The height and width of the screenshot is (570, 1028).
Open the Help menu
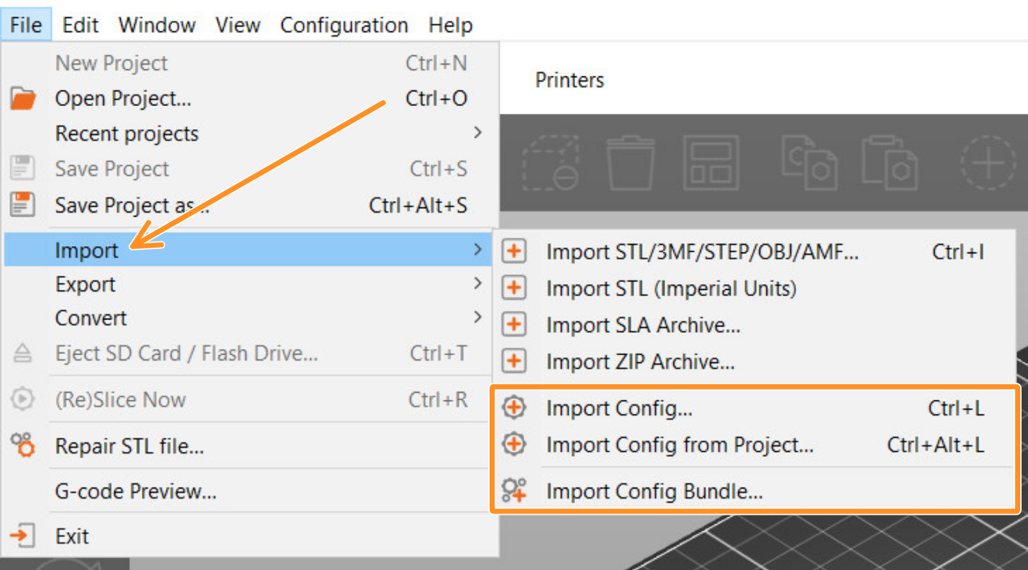coord(450,25)
